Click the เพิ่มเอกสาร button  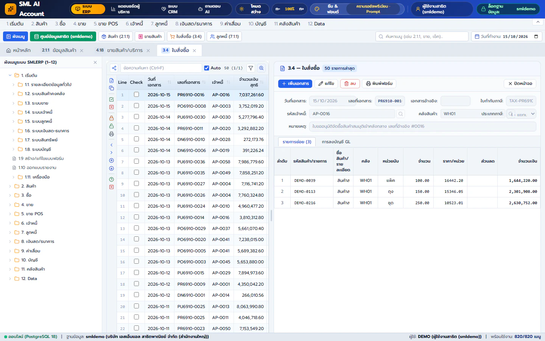295,83
